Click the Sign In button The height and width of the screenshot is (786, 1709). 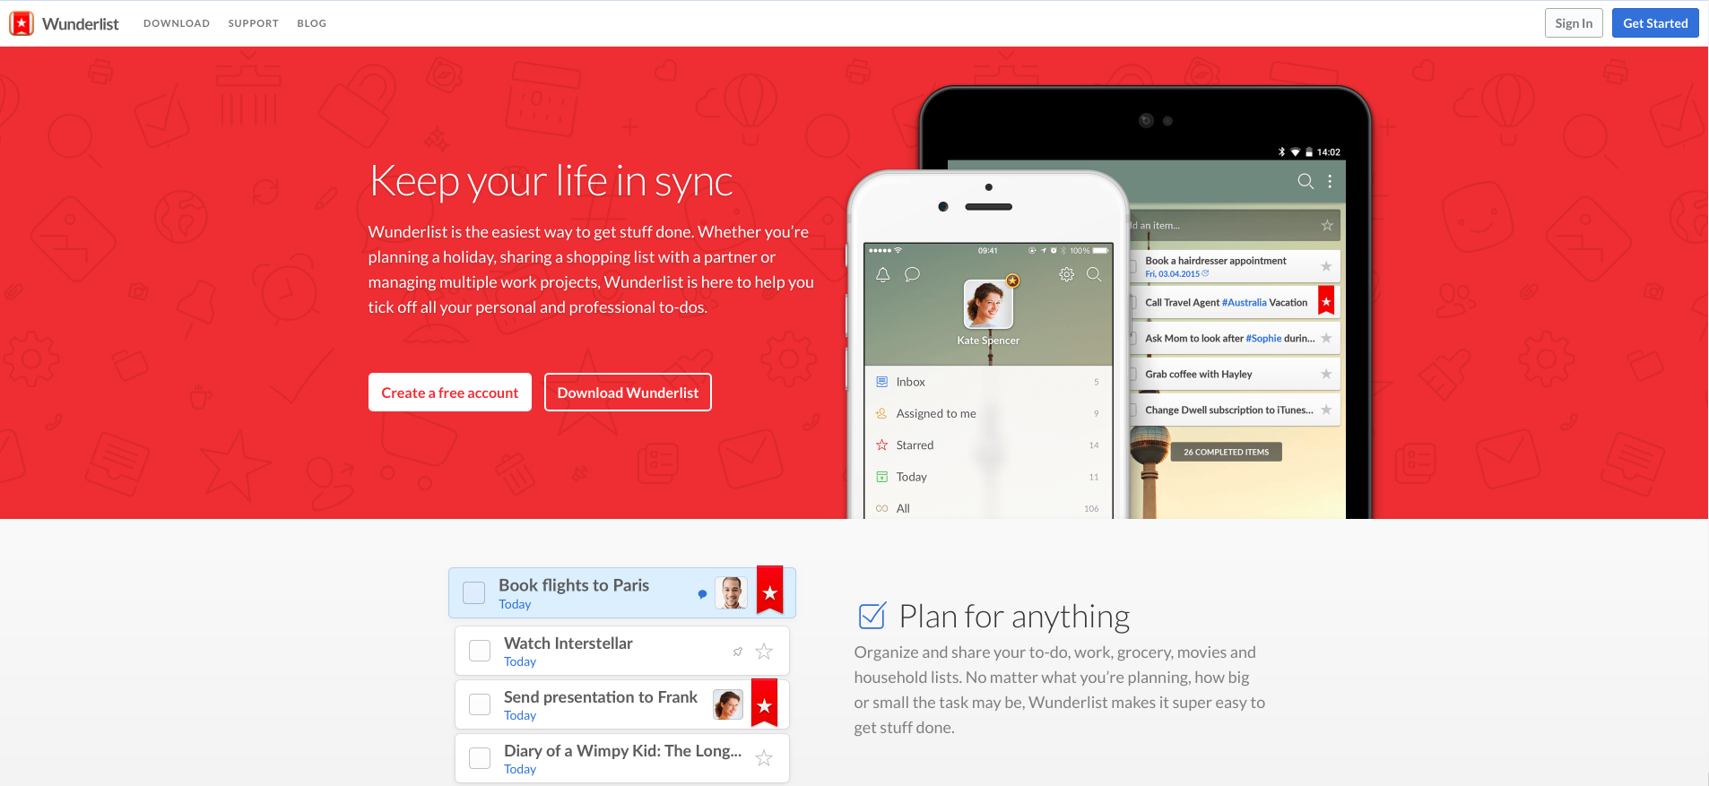click(1573, 23)
